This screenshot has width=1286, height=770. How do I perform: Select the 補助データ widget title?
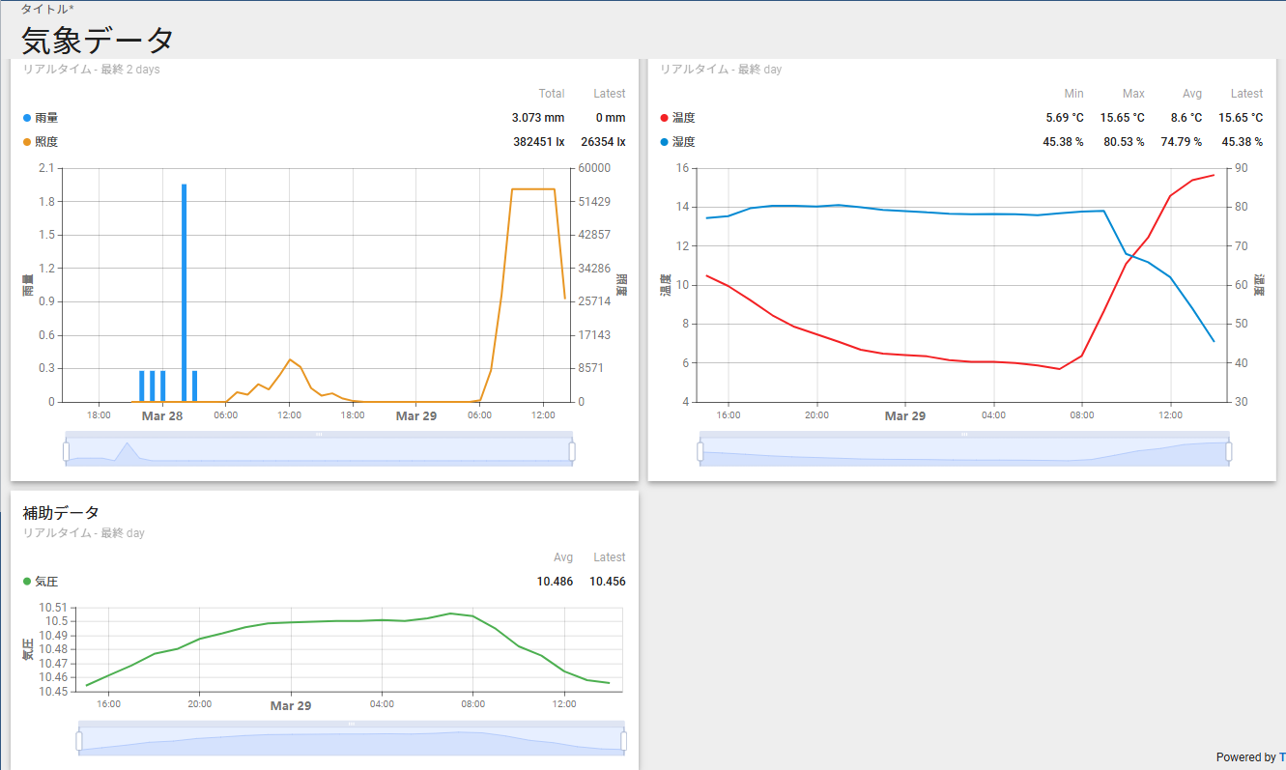61,512
